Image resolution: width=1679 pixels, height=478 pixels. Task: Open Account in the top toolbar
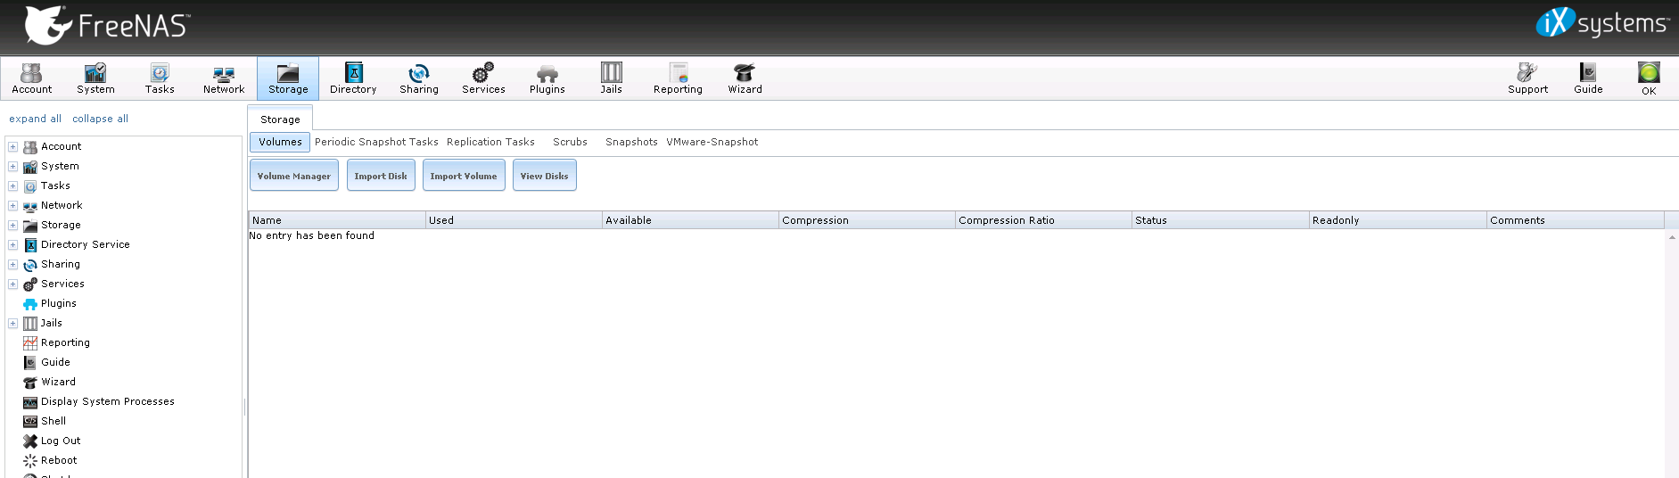tap(32, 78)
